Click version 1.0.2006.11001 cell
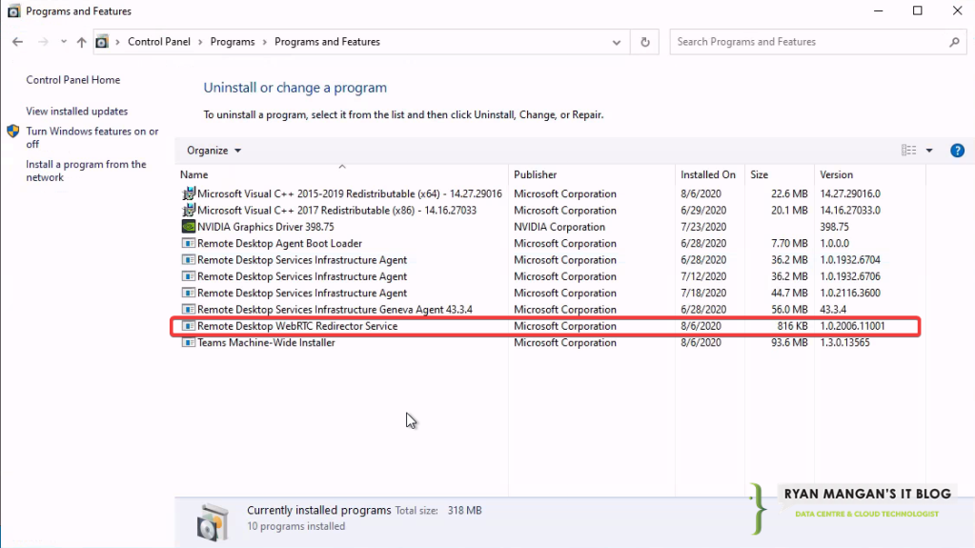 coord(852,326)
